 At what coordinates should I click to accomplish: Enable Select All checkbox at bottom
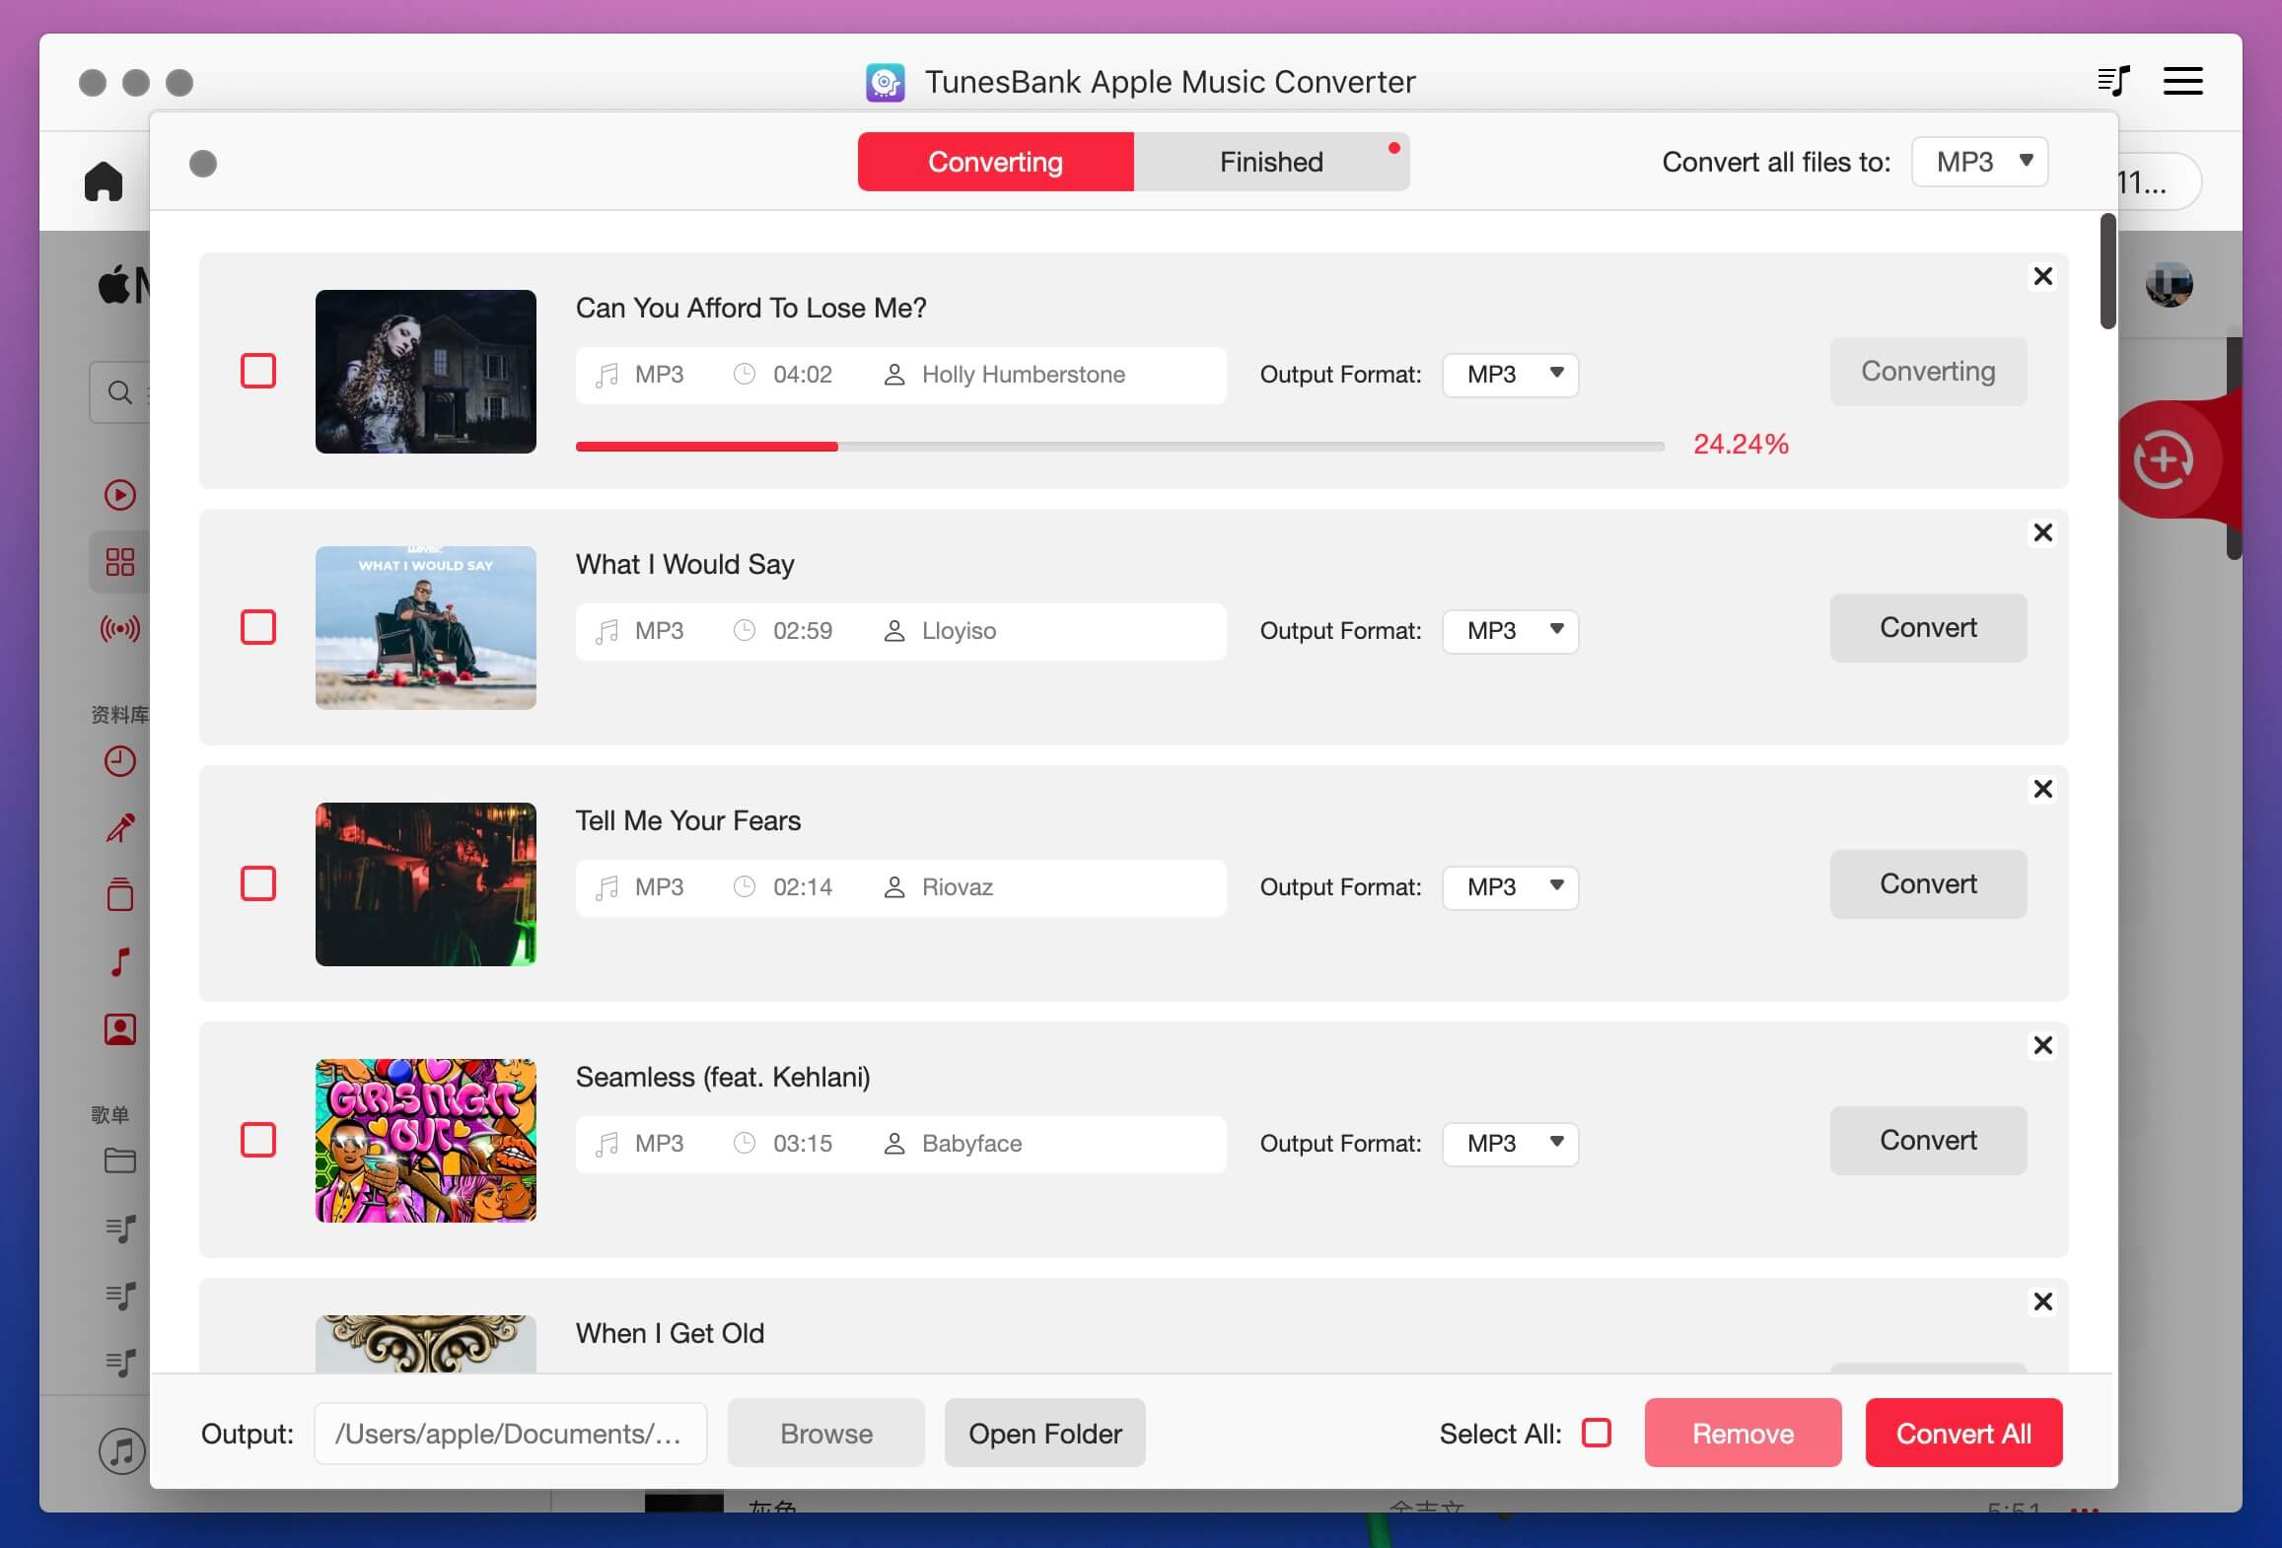1593,1433
